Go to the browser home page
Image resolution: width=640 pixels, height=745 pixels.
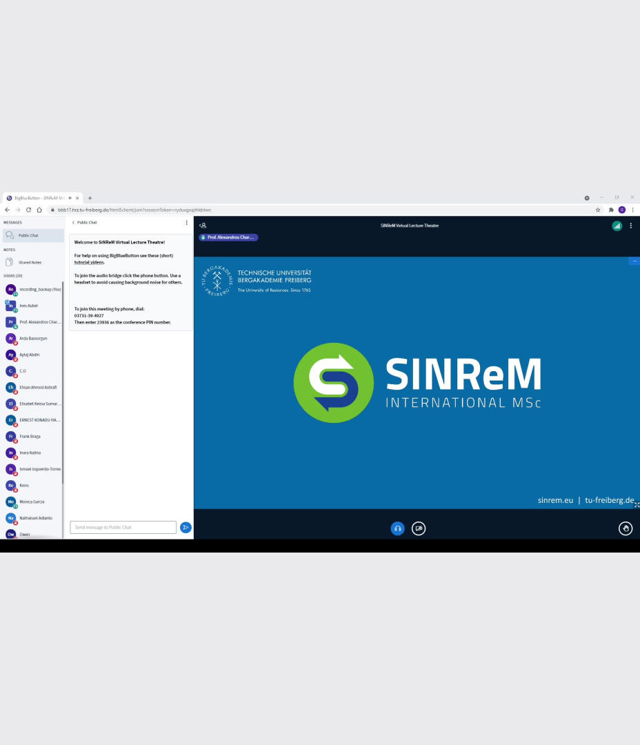tap(39, 210)
